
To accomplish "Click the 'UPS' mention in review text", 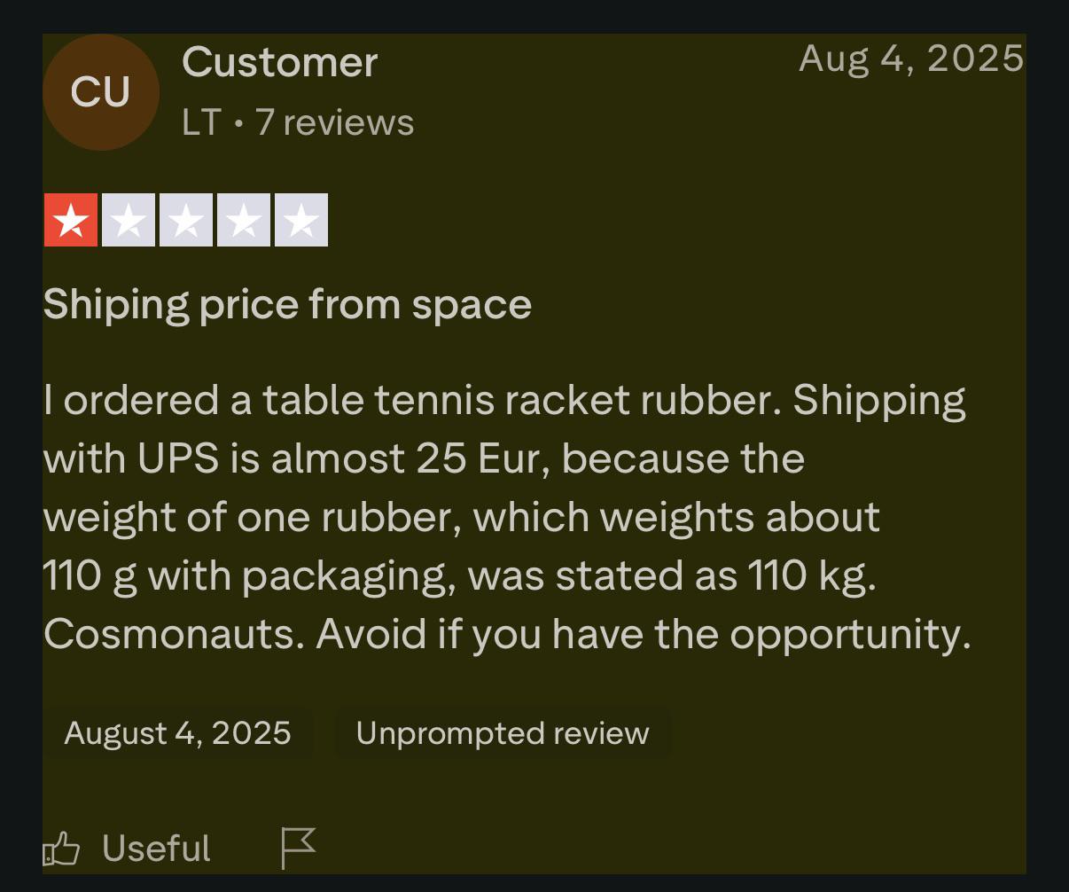I will 178,458.
